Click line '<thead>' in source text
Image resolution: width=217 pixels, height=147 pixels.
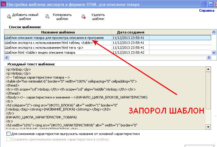[x=13, y=85]
